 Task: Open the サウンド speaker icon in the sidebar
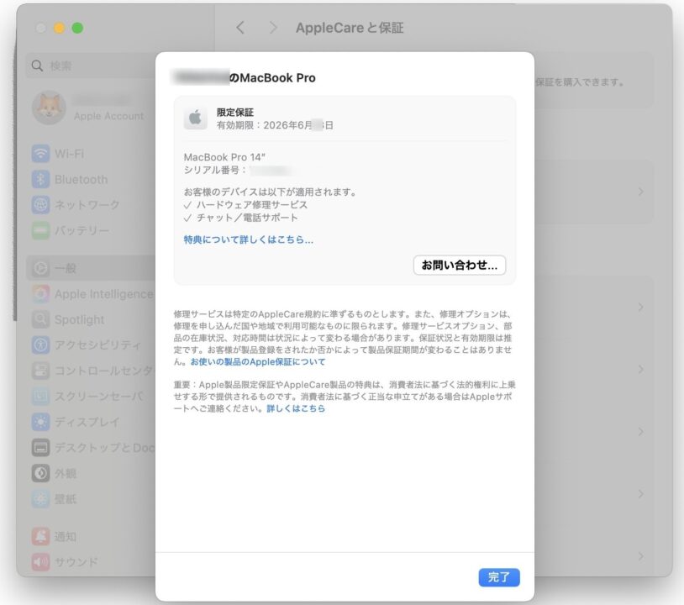(x=40, y=562)
